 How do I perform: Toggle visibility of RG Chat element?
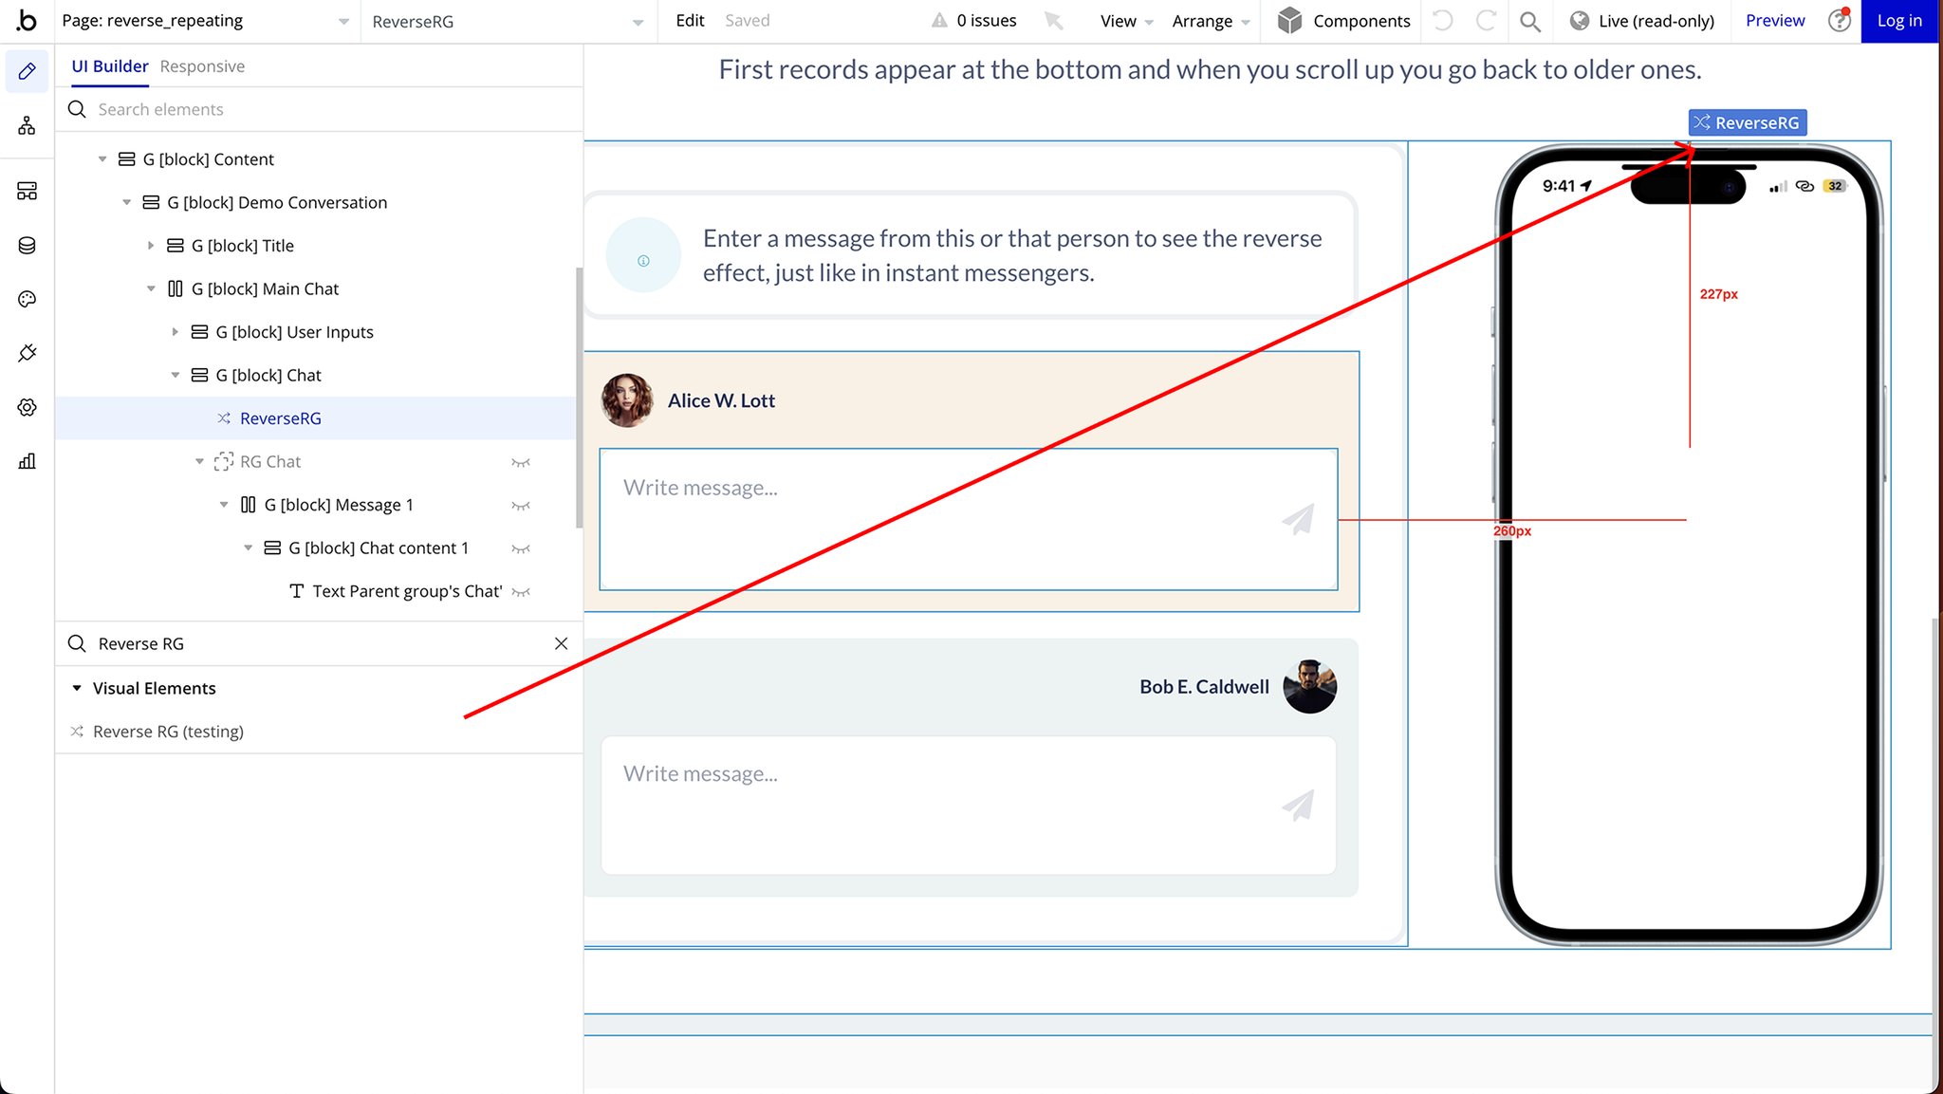(x=521, y=462)
